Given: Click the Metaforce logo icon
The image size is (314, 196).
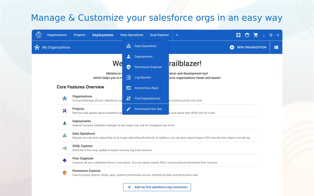Looking at the screenshot, I should 39,35.
